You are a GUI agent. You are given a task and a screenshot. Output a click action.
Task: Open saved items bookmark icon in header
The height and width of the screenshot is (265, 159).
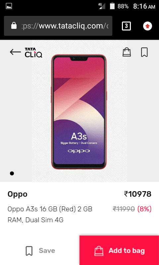click(144, 52)
